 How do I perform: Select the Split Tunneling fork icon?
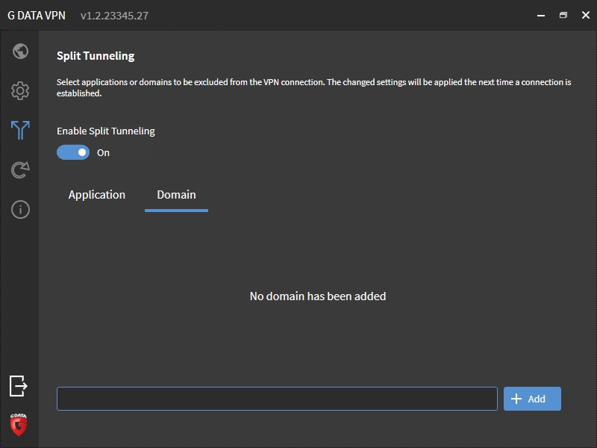tap(20, 130)
